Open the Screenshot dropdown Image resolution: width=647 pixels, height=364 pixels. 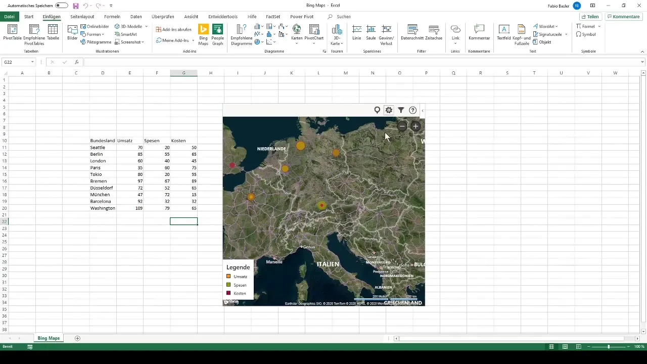[143, 42]
